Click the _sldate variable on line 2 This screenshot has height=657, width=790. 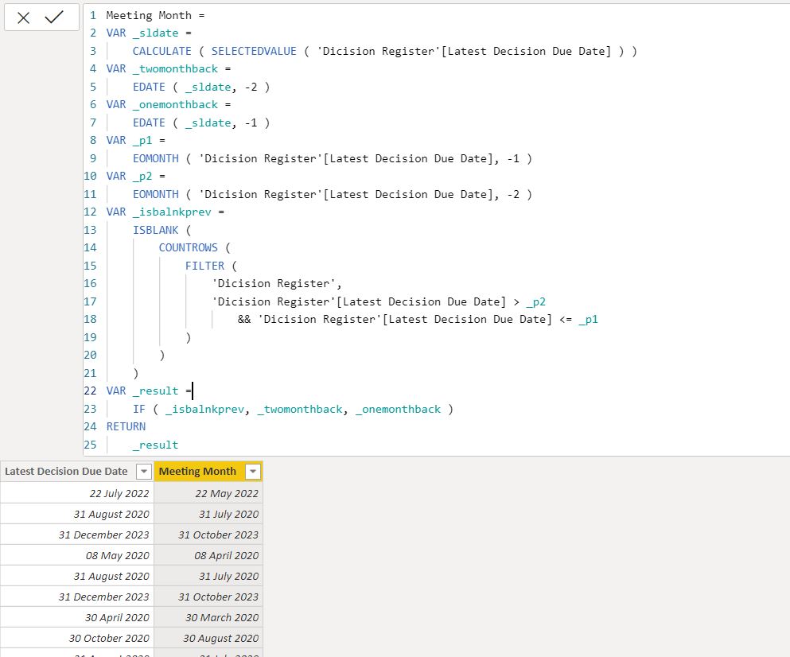pyautogui.click(x=155, y=33)
